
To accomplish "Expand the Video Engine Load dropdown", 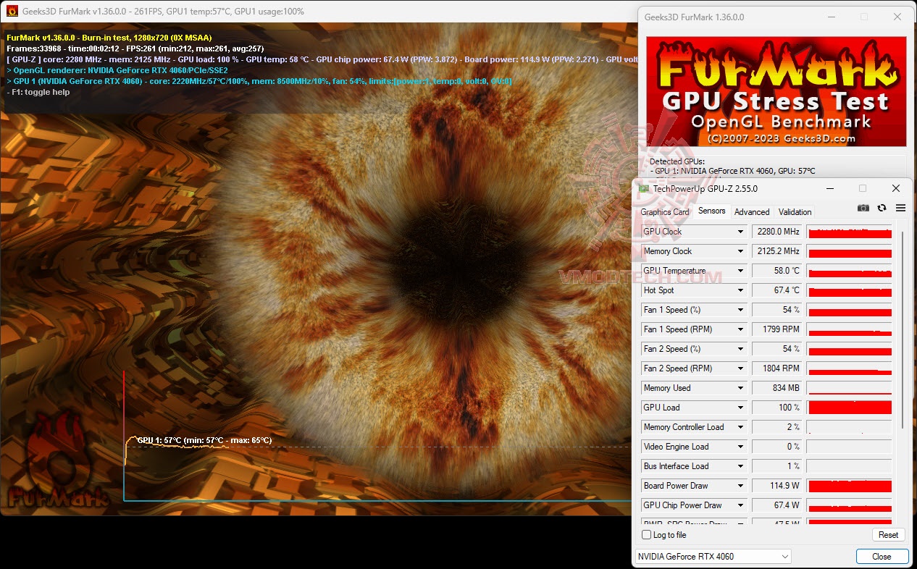I will [x=740, y=447].
